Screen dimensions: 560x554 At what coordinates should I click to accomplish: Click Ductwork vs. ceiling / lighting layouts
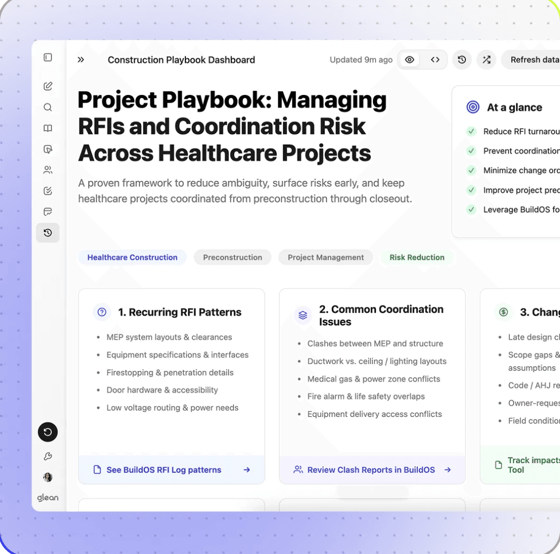[x=377, y=361]
